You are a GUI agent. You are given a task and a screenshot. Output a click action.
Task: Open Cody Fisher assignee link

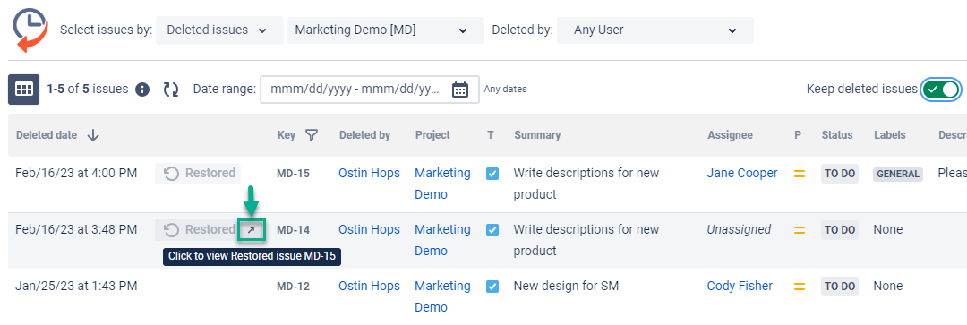pos(740,287)
